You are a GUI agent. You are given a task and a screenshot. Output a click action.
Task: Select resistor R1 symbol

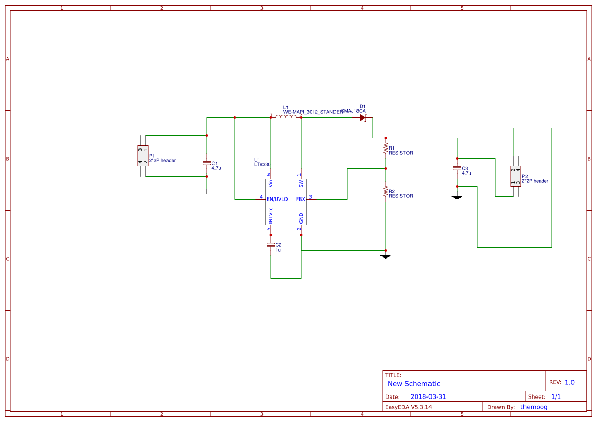(385, 147)
